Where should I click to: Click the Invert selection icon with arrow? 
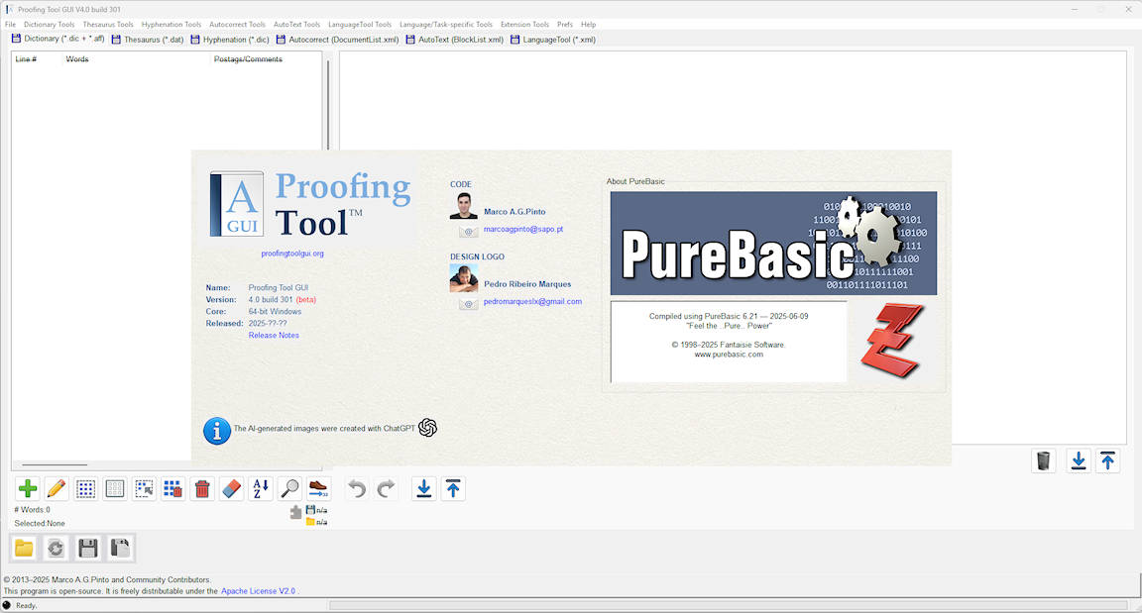(x=144, y=488)
